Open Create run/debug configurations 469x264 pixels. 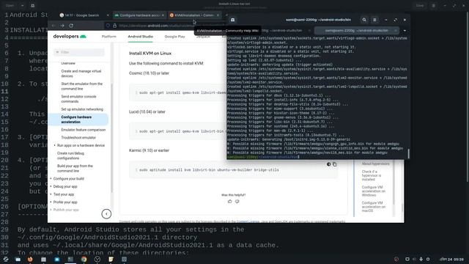click(70, 155)
